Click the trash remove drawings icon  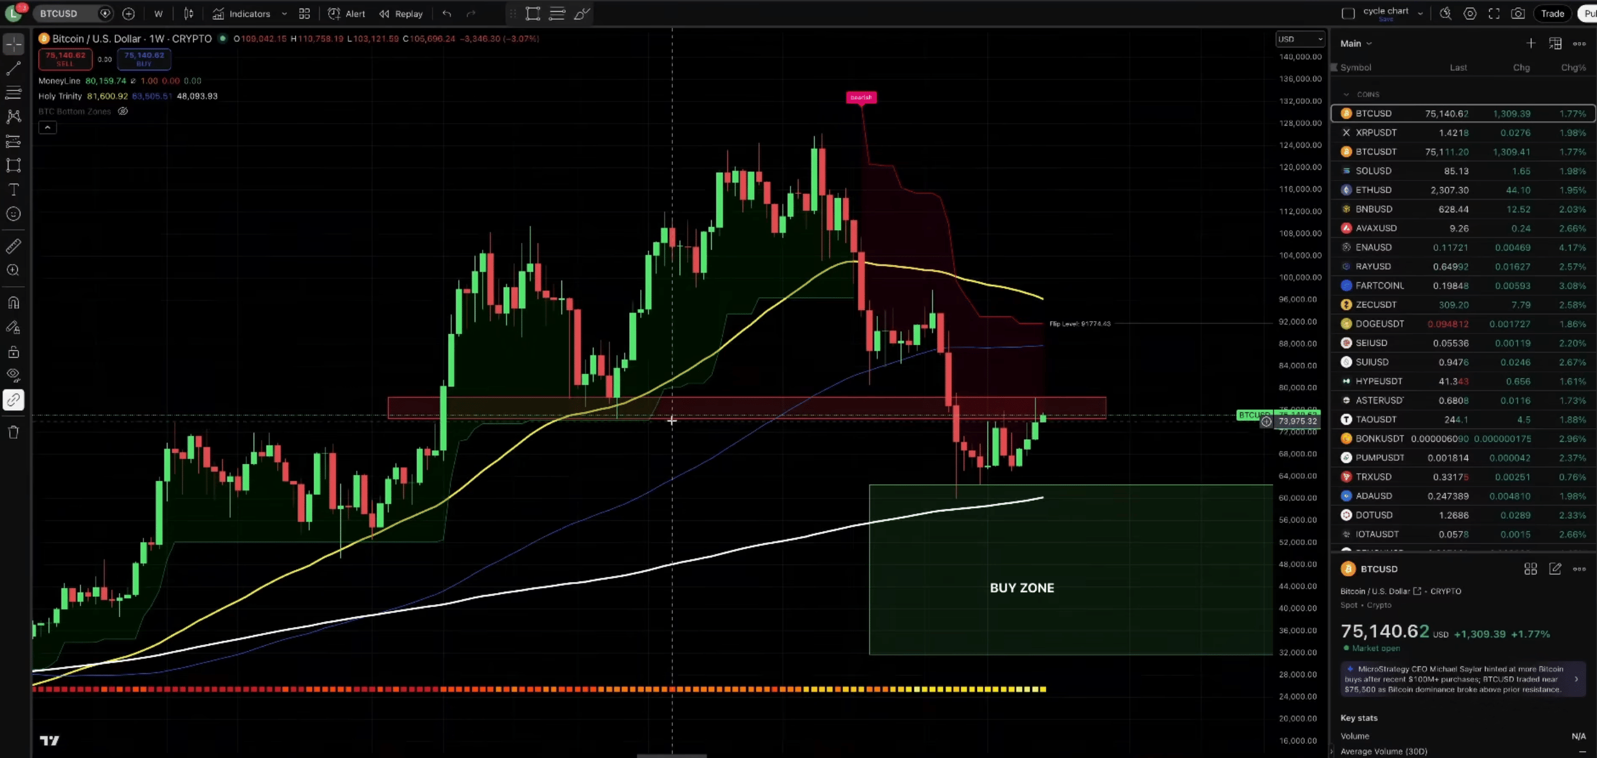tap(13, 432)
